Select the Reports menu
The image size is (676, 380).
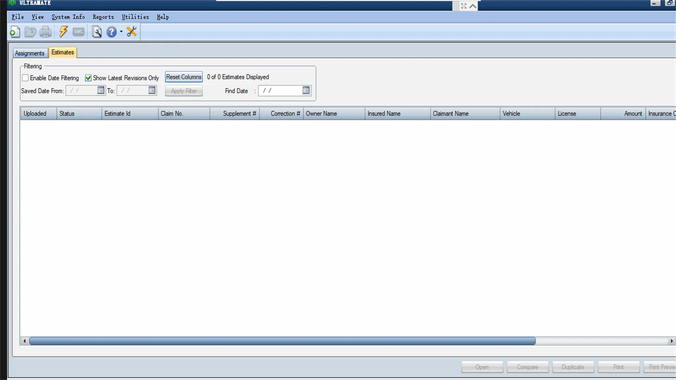pyautogui.click(x=103, y=17)
